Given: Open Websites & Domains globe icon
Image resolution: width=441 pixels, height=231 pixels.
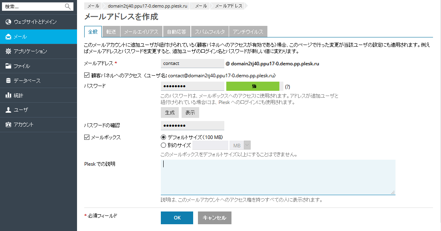Looking at the screenshot, I should click(8, 22).
